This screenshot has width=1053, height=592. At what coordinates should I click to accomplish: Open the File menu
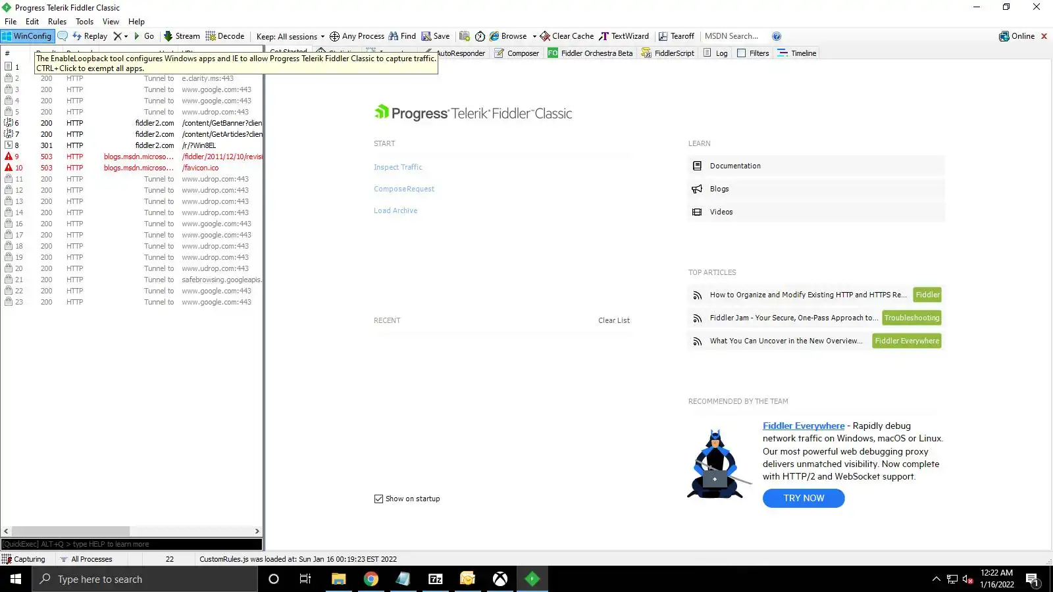[11, 22]
